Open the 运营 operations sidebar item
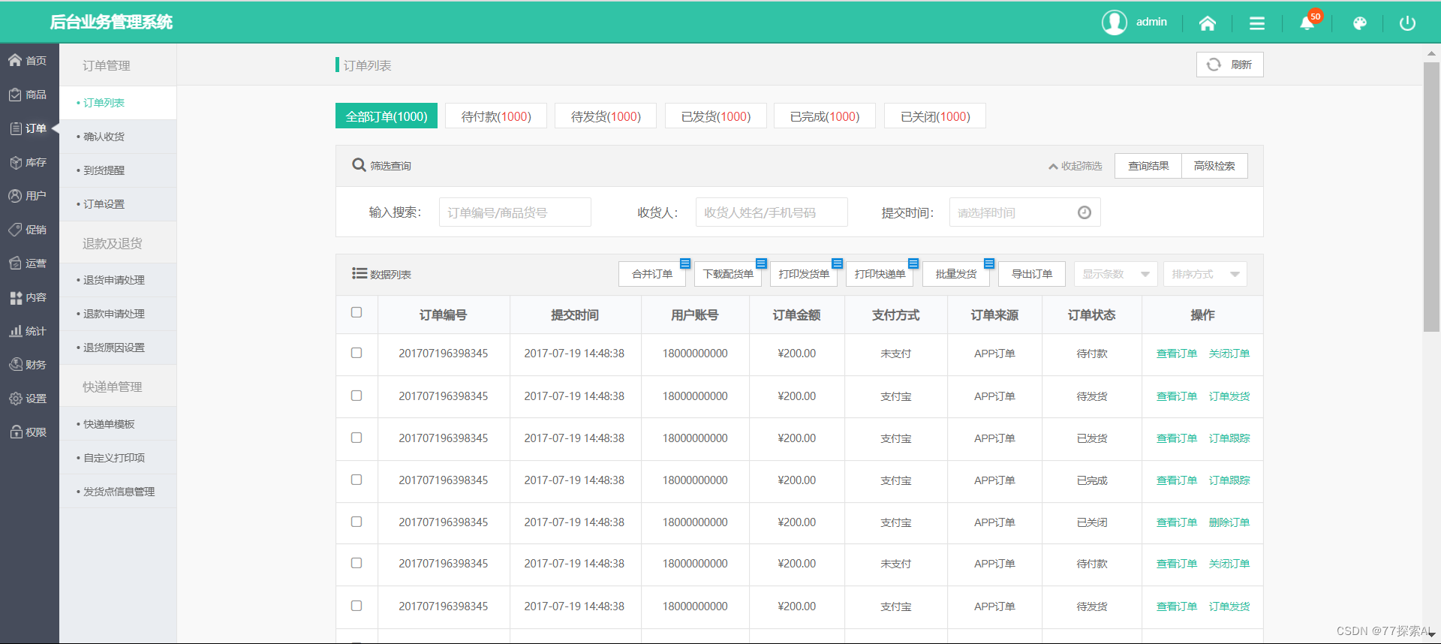 point(29,263)
